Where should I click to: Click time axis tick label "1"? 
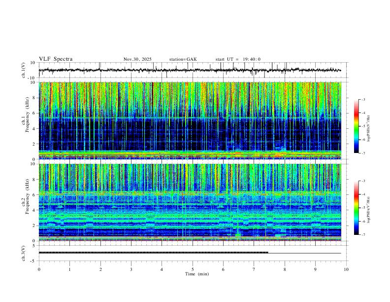(x=69, y=269)
